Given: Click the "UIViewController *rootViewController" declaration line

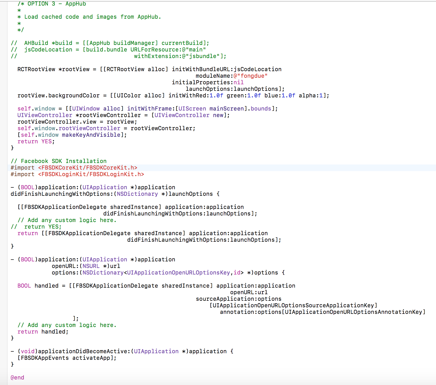Looking at the screenshot, I should point(124,115).
